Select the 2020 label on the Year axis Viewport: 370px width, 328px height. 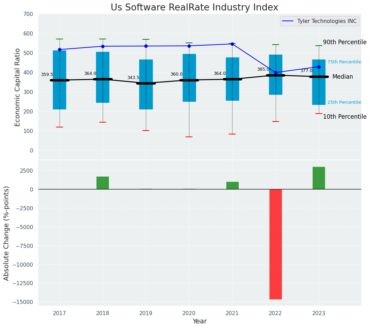pos(189,313)
